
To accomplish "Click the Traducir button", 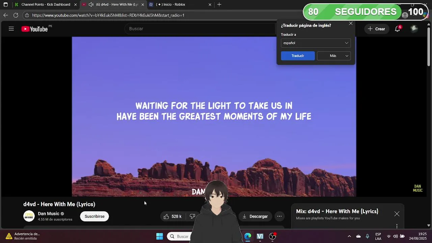I will (x=298, y=56).
